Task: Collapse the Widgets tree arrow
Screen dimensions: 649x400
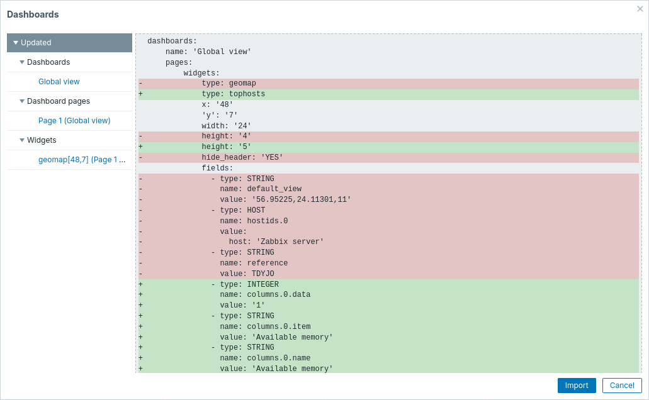Action: pos(22,140)
